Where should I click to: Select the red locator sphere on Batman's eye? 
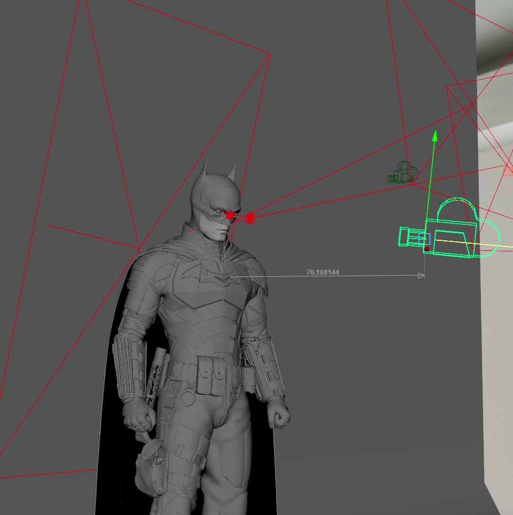coord(230,215)
